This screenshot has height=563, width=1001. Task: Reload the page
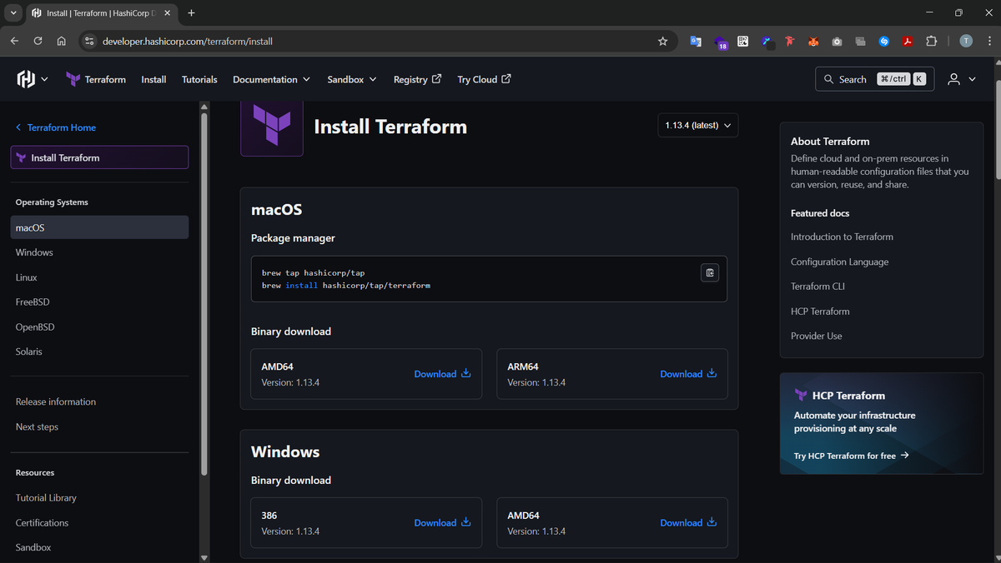pos(38,41)
